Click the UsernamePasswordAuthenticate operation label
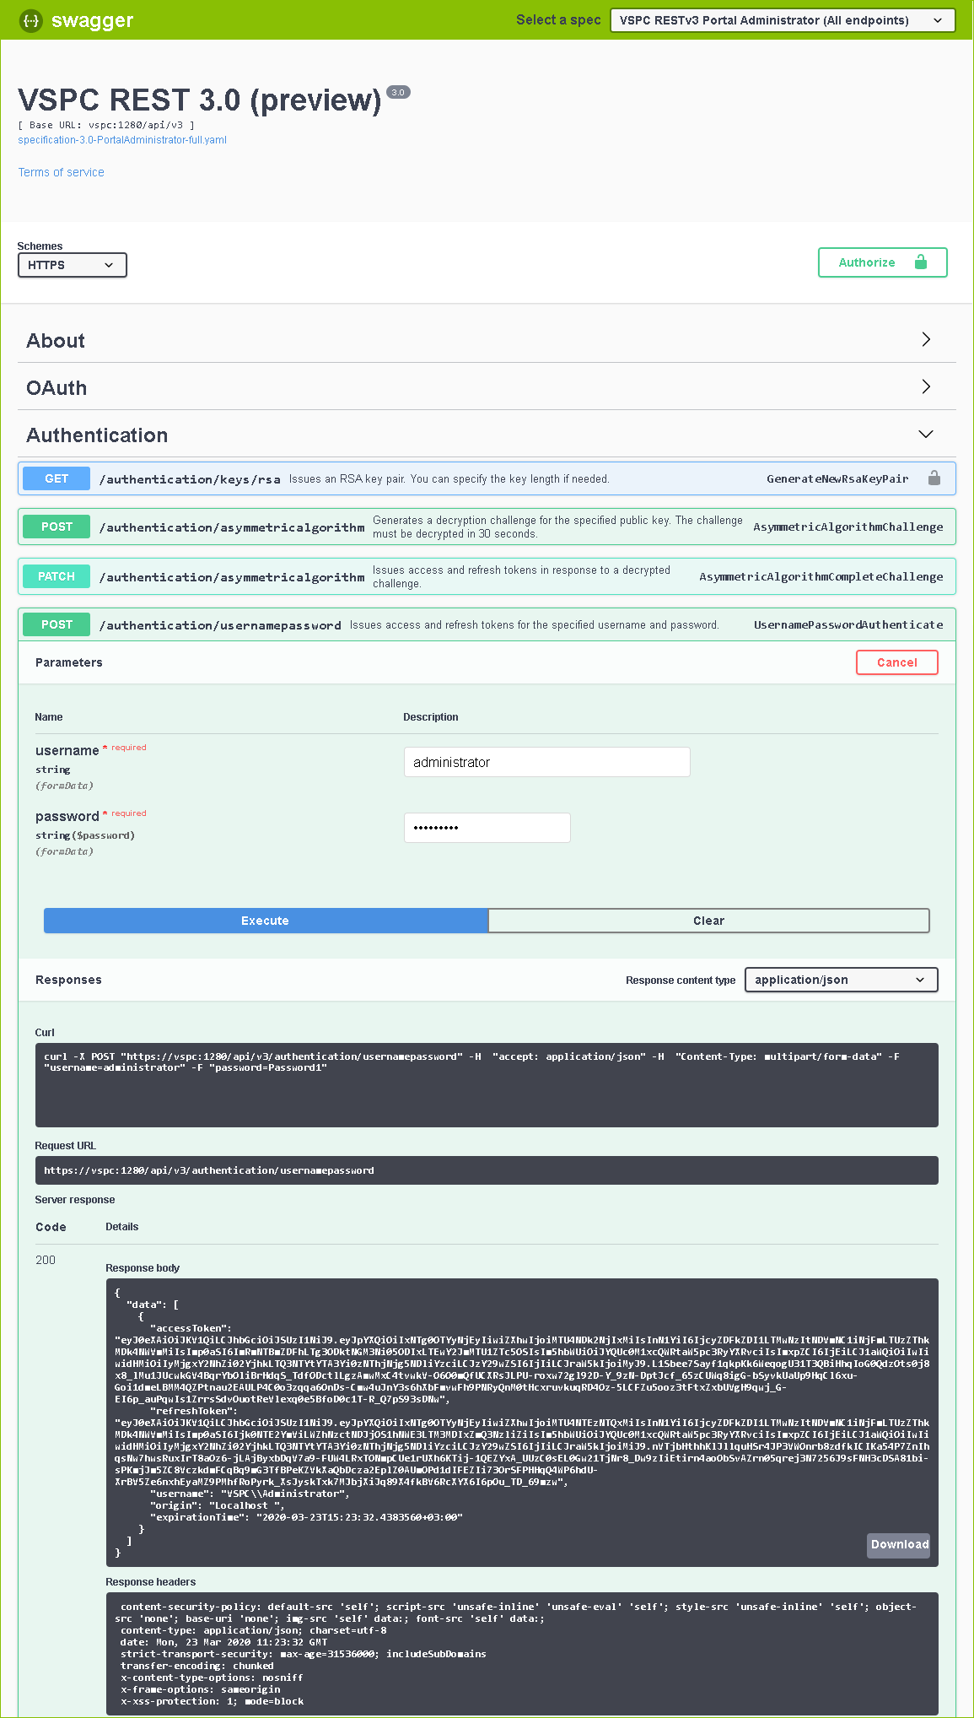 click(848, 624)
